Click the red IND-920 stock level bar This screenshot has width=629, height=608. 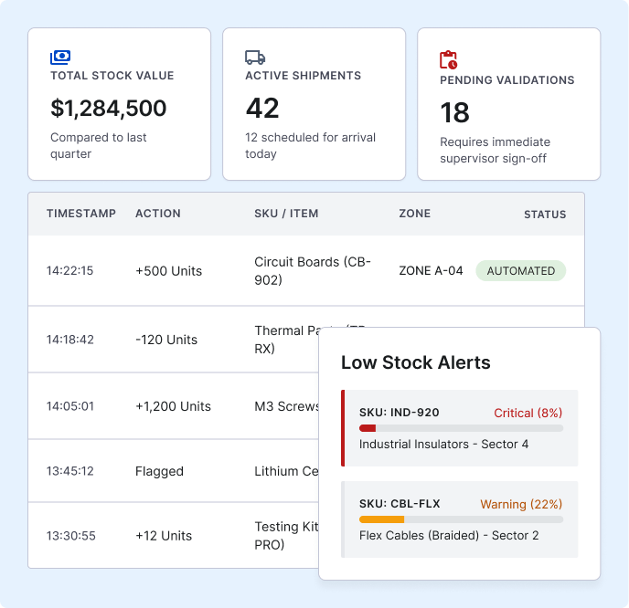pos(462,428)
